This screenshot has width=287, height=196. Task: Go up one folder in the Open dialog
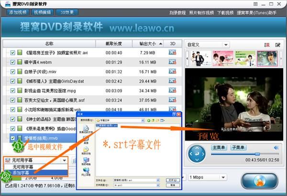pyautogui.click(x=153, y=121)
